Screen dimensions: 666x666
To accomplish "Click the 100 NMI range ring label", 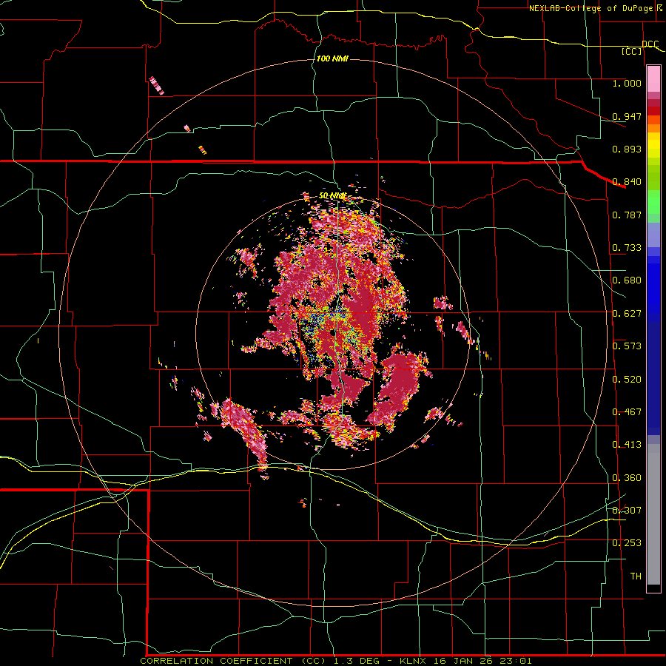I will click(x=332, y=58).
